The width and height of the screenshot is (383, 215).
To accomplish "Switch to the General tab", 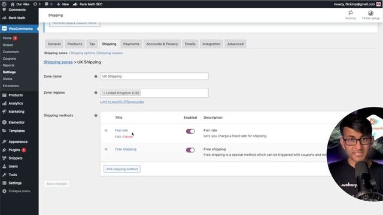I will [x=54, y=44].
